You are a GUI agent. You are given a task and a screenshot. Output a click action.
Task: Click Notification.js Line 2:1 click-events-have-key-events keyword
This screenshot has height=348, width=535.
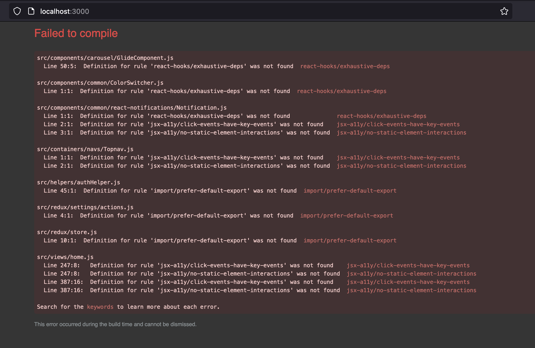(398, 124)
